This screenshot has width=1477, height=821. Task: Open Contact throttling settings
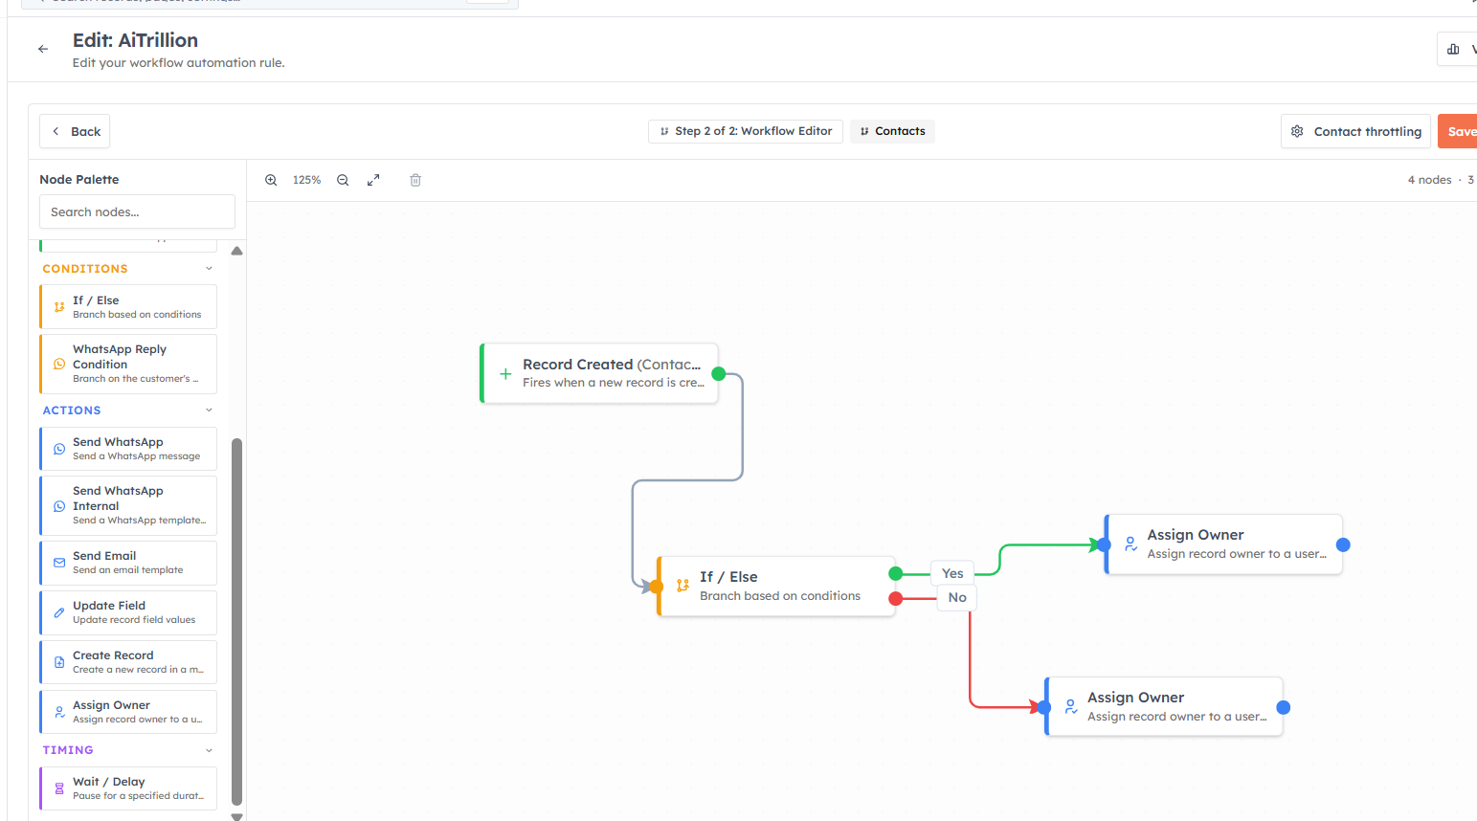pos(1356,131)
